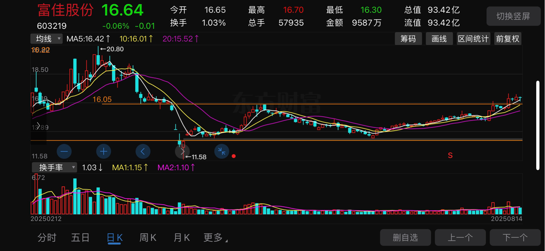Expand the 更多 period menu
The width and height of the screenshot is (545, 251).
tap(215, 238)
